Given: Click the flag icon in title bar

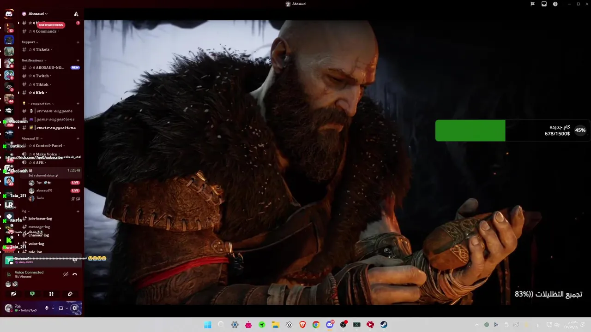Looking at the screenshot, I should tap(532, 4).
